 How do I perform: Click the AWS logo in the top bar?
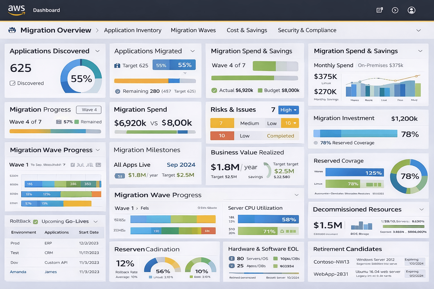16,9
